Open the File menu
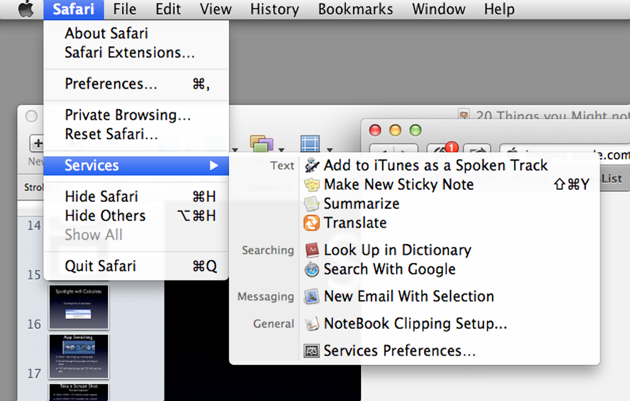This screenshot has height=401, width=630. coord(124,10)
